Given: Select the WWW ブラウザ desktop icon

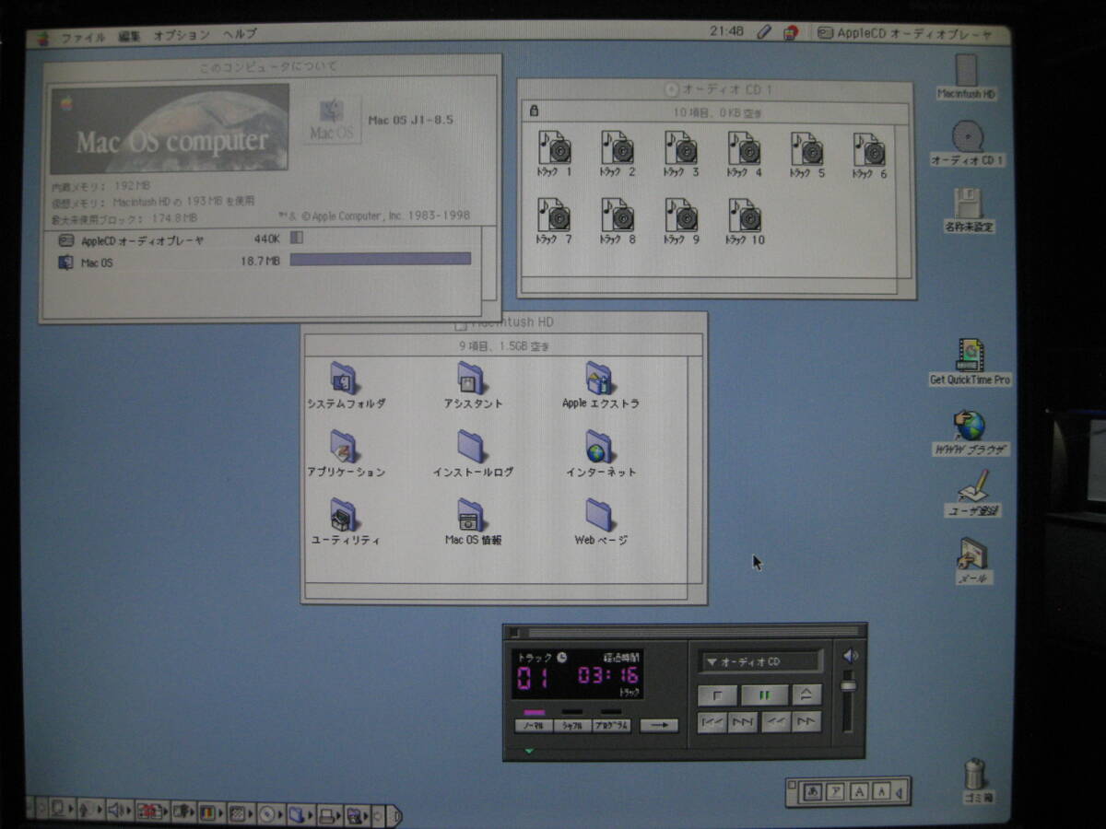Looking at the screenshot, I should 969,433.
